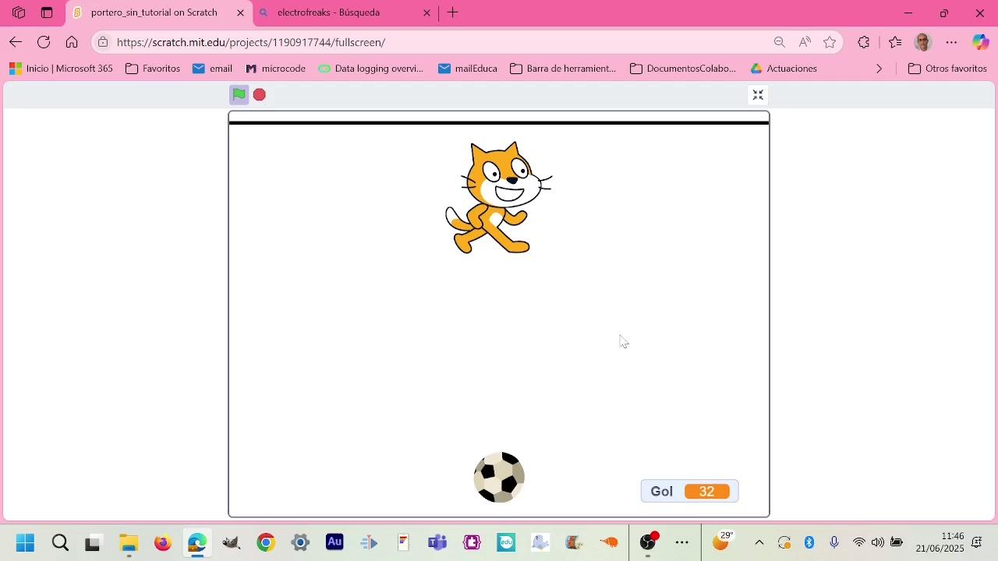Open the zoom control in address bar
998x561 pixels.
coord(779,42)
